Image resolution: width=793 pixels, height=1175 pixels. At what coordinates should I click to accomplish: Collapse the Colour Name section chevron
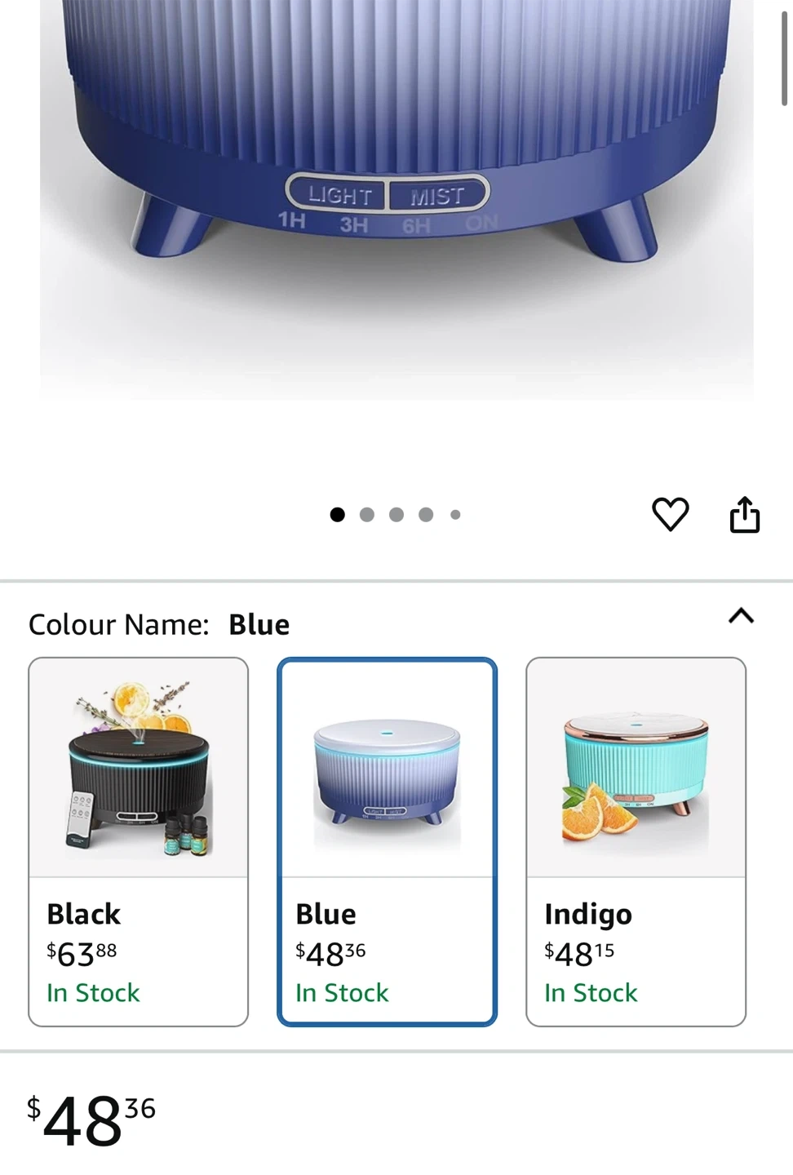741,616
